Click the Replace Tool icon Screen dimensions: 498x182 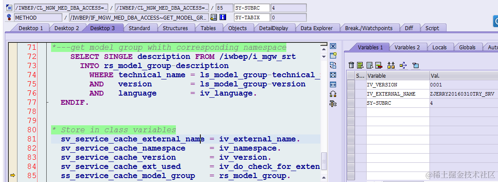point(333,65)
